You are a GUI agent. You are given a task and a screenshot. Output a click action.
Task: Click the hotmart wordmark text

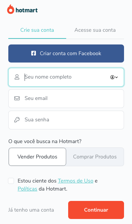coord(27,10)
